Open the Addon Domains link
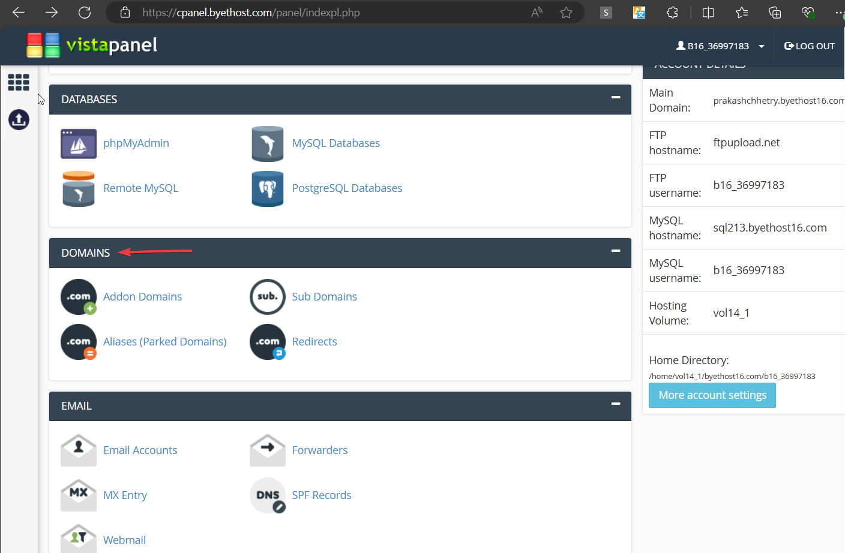The width and height of the screenshot is (845, 553). [x=142, y=297]
